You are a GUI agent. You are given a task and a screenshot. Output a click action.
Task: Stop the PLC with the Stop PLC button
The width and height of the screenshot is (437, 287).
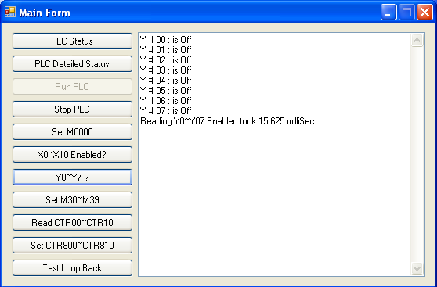tap(72, 109)
